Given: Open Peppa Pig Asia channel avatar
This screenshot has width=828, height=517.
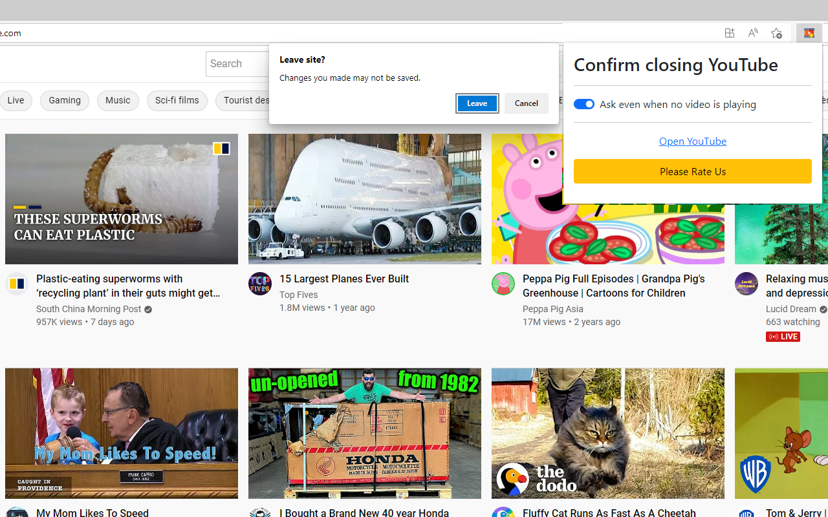Looking at the screenshot, I should tap(503, 284).
